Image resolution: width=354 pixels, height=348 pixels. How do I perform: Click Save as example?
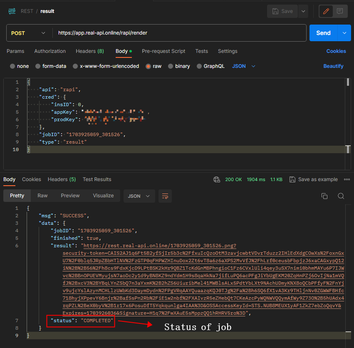tap(314, 179)
